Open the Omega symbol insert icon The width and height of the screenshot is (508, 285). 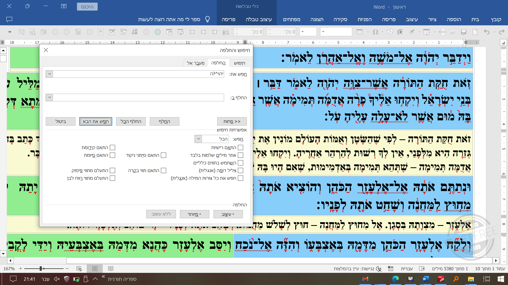[375, 32]
